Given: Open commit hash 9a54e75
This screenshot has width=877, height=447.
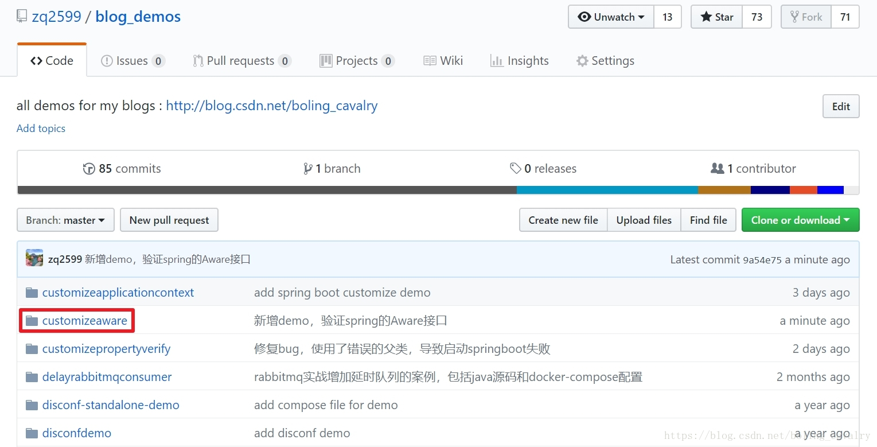Looking at the screenshot, I should 762,260.
